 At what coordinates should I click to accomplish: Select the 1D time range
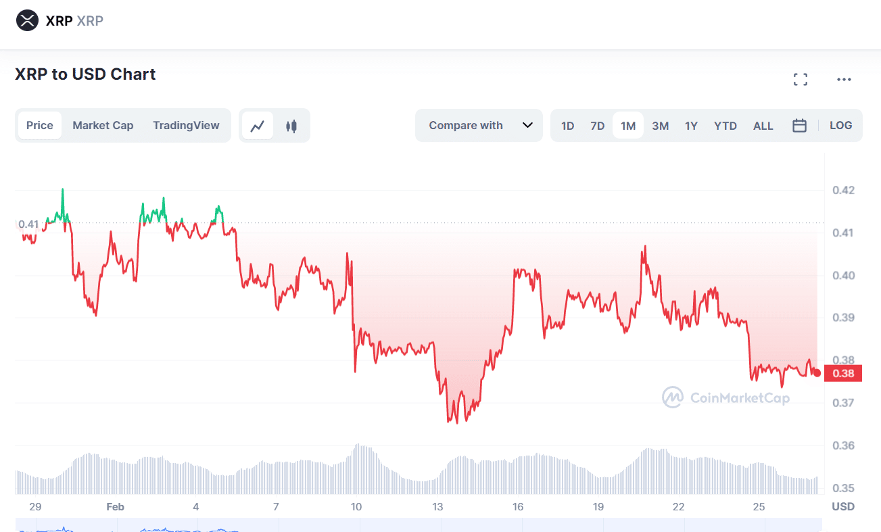[568, 126]
